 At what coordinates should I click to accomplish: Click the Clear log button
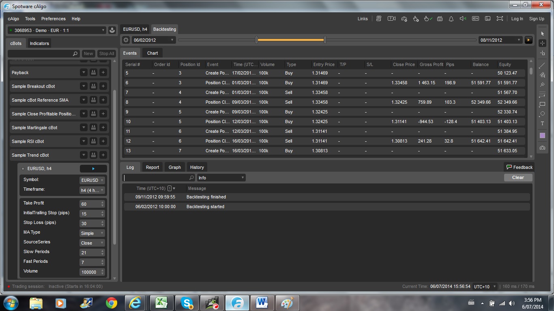pyautogui.click(x=518, y=177)
